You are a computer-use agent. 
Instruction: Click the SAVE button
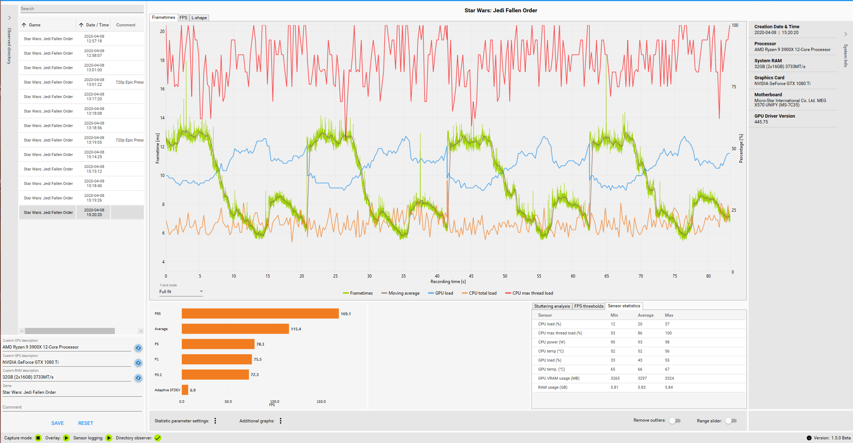[57, 423]
